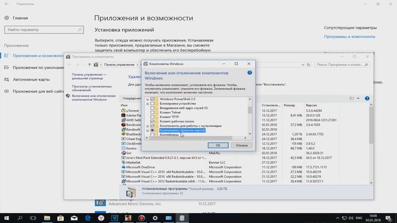Image resolution: width=397 pixels, height=223 pixels.
Task: Click the BlueStacks icon in programs list
Action: (123, 134)
